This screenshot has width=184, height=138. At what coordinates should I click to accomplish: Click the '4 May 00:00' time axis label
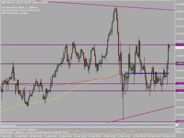coord(110,136)
